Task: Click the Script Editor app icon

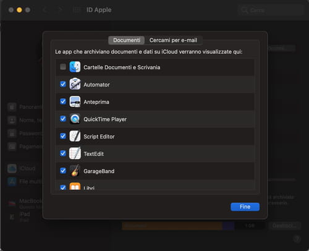Action: pos(75,136)
